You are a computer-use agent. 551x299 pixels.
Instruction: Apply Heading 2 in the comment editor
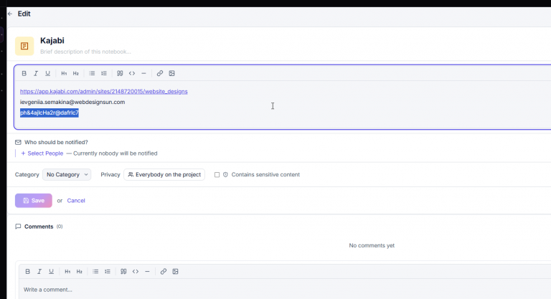coord(80,272)
